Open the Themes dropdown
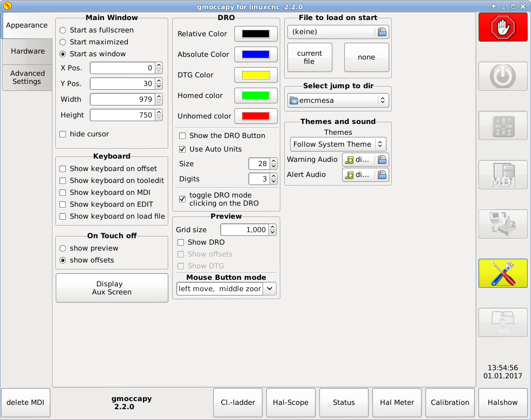This screenshot has height=420, width=531. pos(338,145)
